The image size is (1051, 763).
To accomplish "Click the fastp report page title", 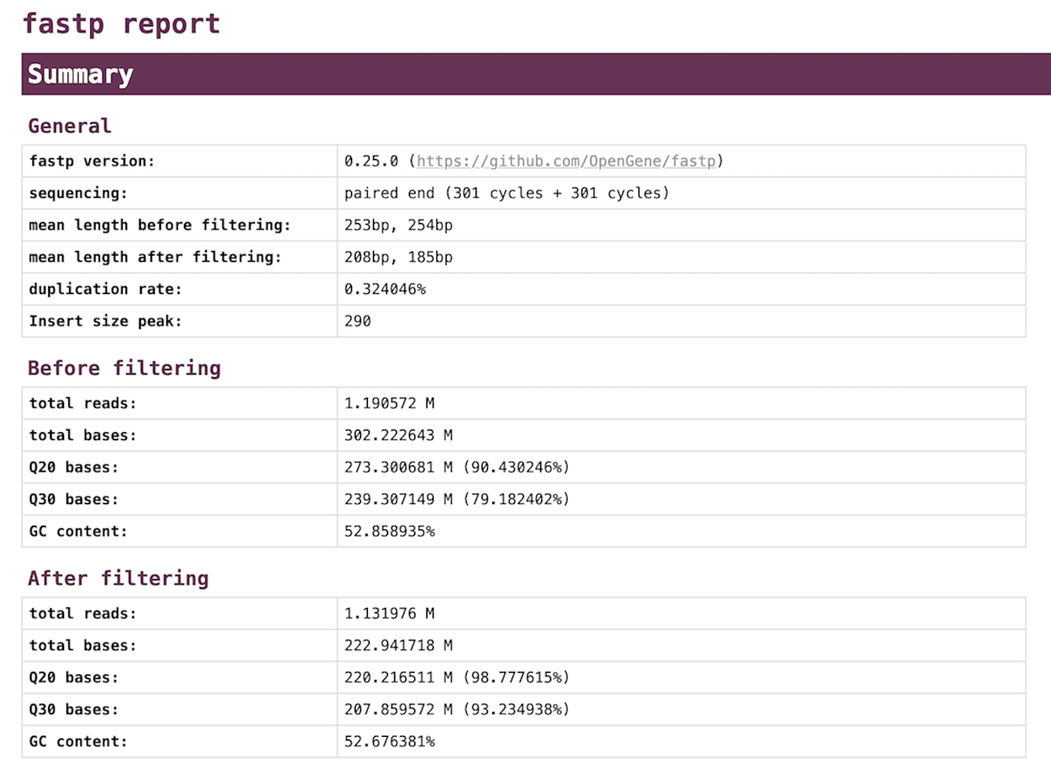I will pos(121,24).
